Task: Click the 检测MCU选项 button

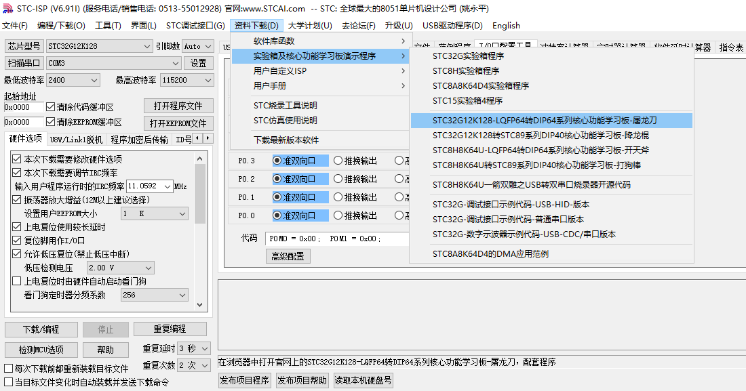Action: (x=41, y=350)
